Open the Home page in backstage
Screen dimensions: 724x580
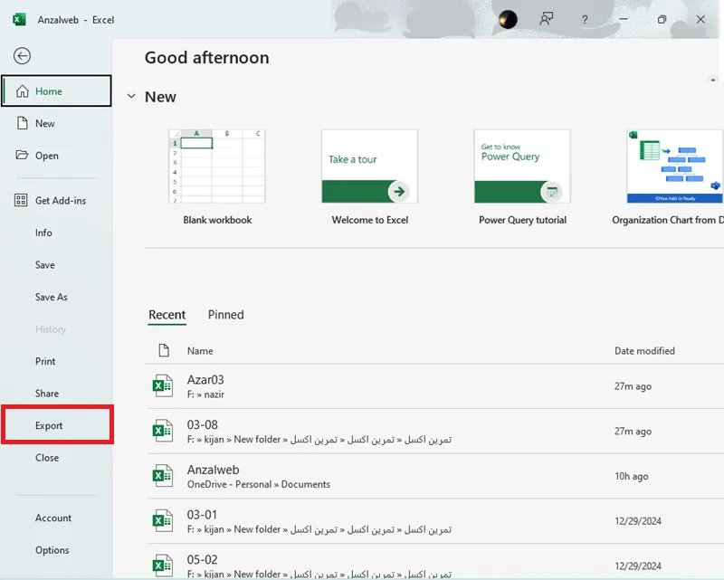click(56, 91)
